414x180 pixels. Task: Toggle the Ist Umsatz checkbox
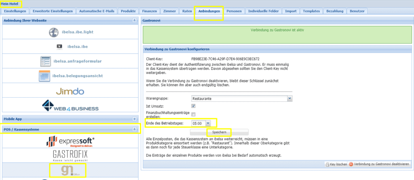pyautogui.click(x=193, y=106)
